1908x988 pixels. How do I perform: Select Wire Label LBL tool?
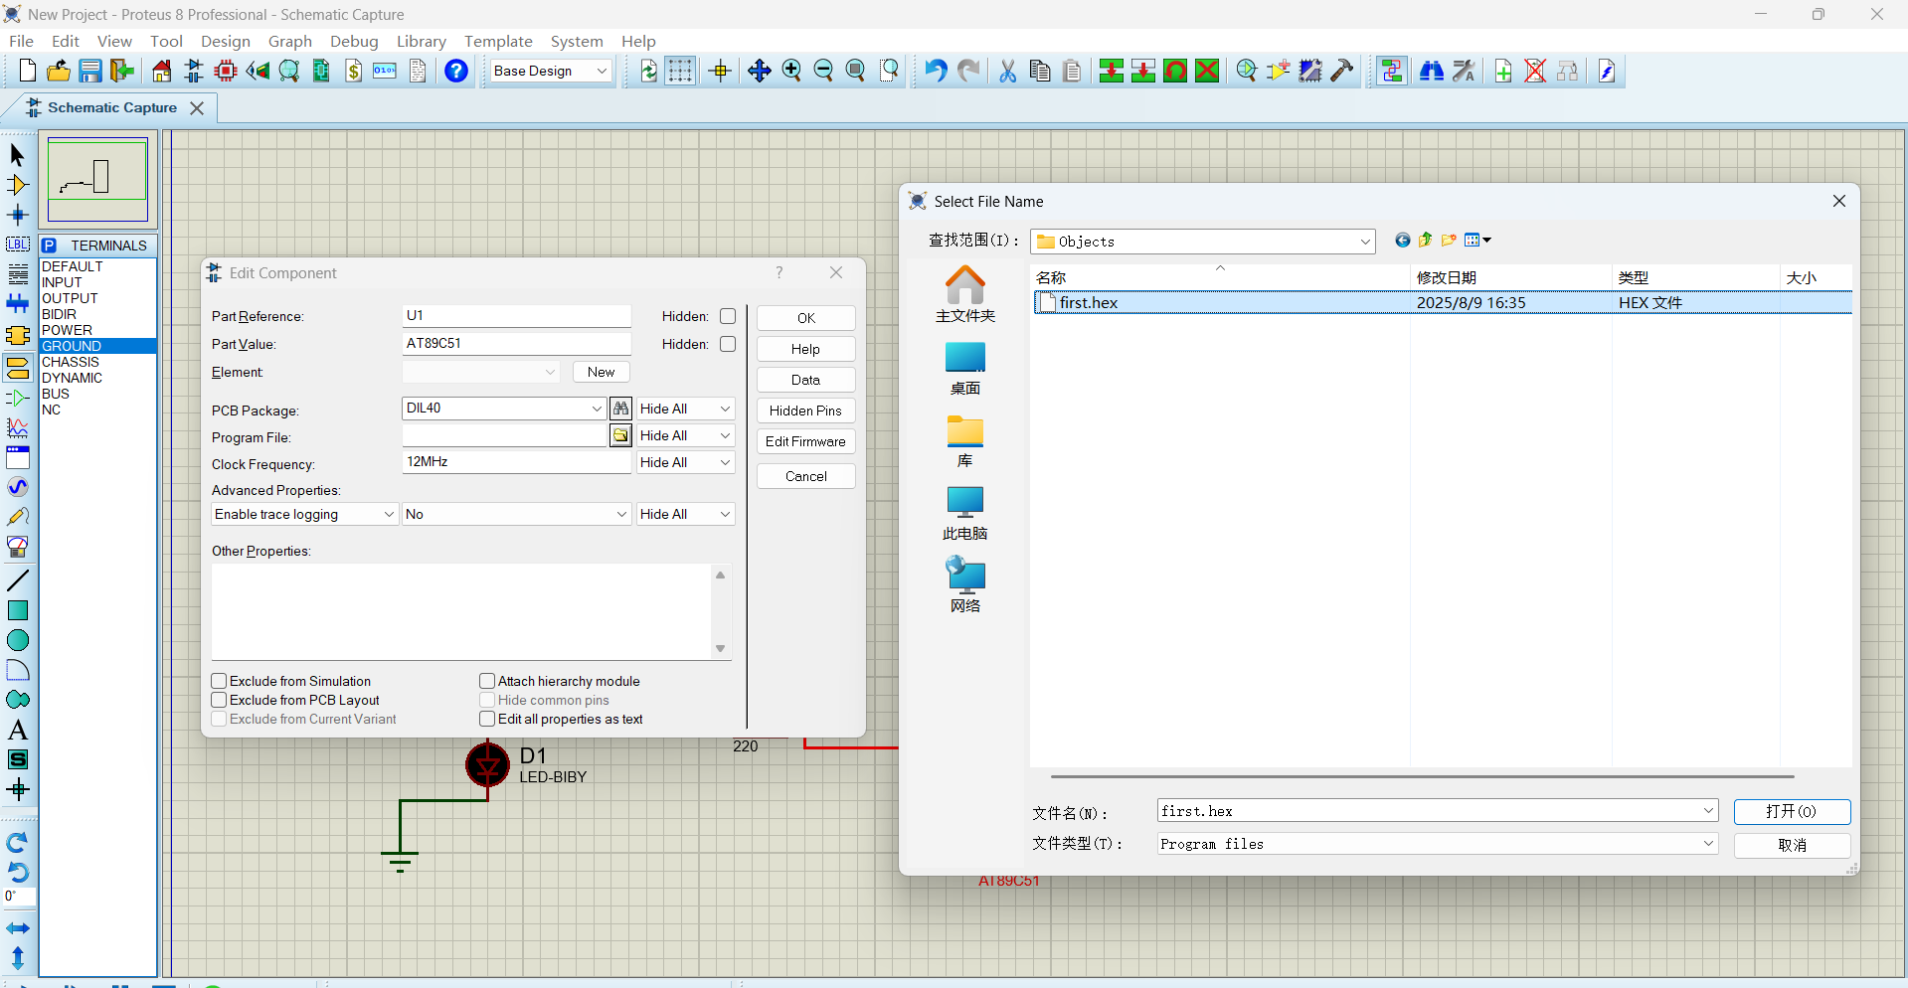coord(18,245)
